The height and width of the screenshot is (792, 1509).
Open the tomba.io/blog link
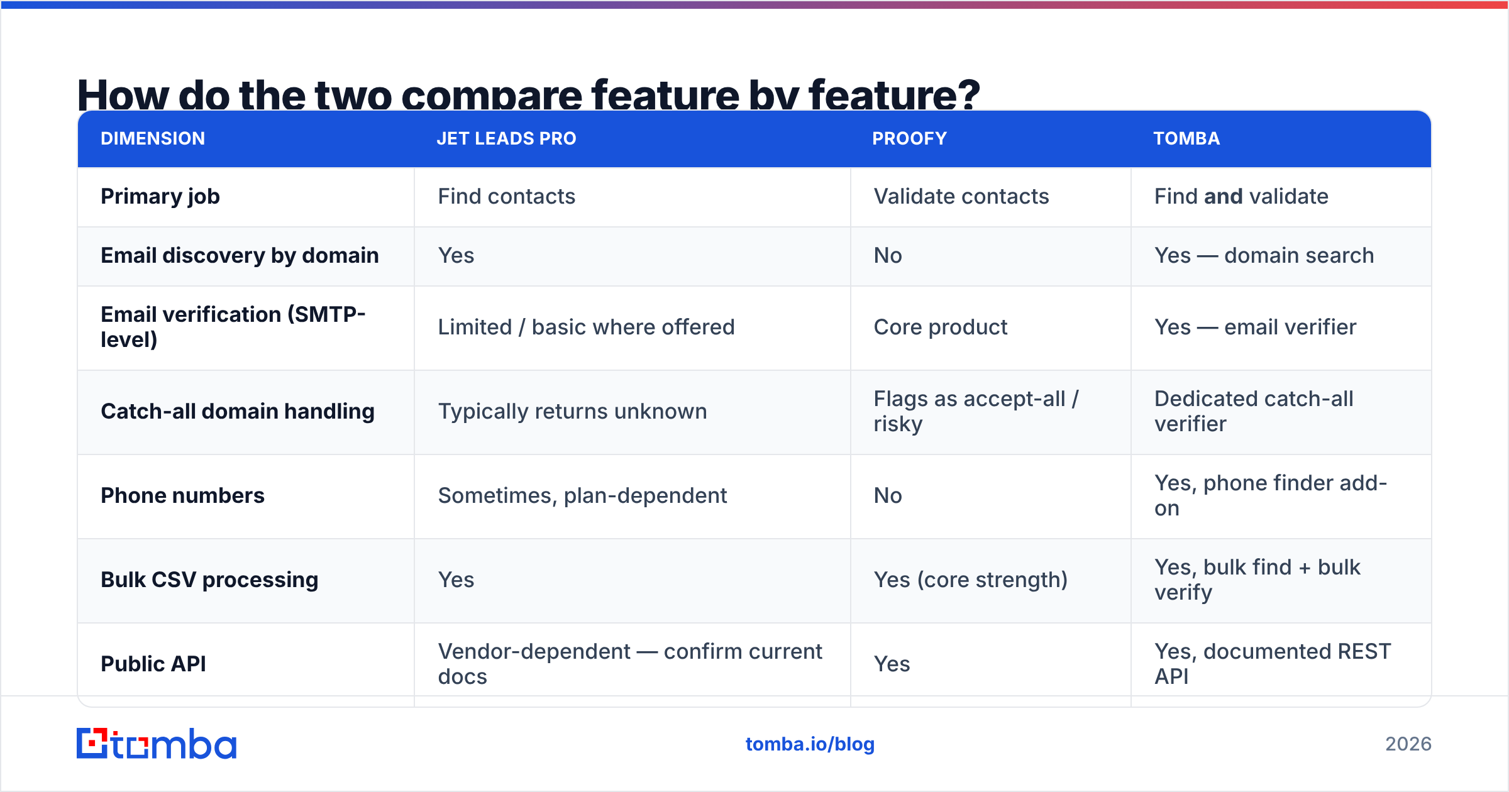pos(810,744)
